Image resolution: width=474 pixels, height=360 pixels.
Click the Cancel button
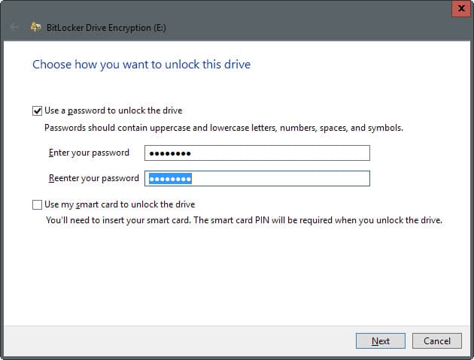tap(437, 340)
